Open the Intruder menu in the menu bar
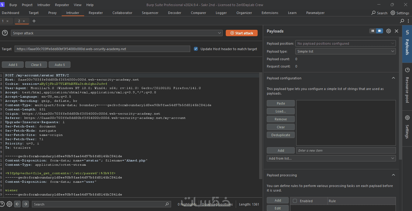This screenshot has width=412, height=211. [44, 5]
